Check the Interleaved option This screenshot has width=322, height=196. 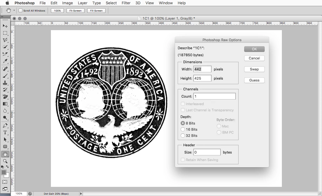click(183, 104)
